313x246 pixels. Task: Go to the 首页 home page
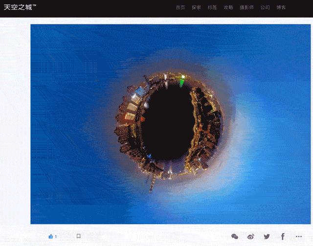tap(180, 8)
